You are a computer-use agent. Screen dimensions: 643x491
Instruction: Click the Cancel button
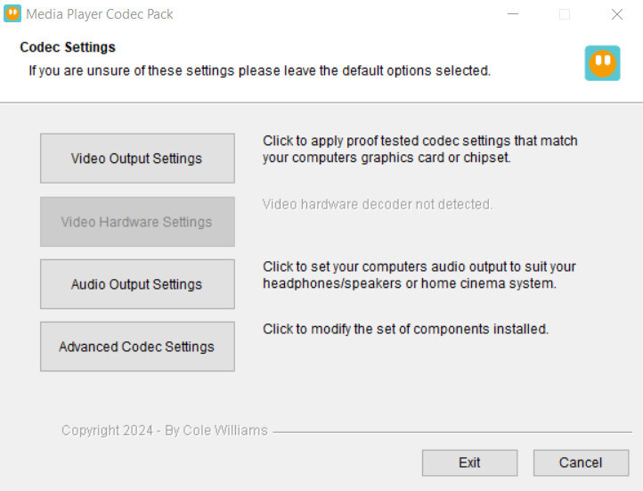tap(581, 462)
